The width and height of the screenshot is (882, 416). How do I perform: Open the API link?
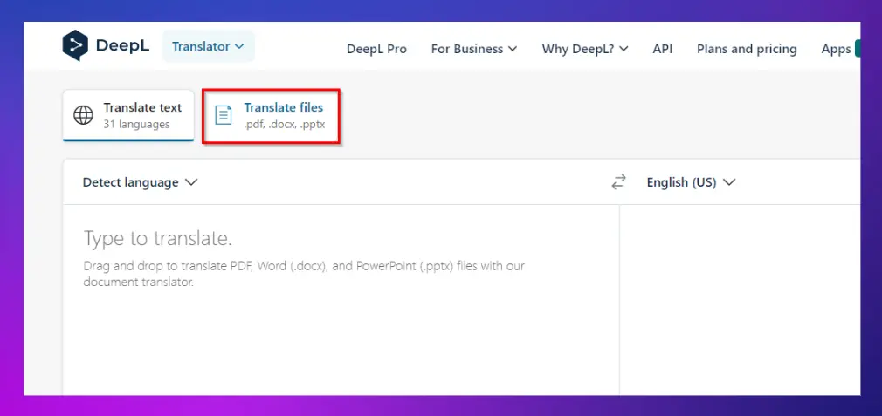coord(663,49)
